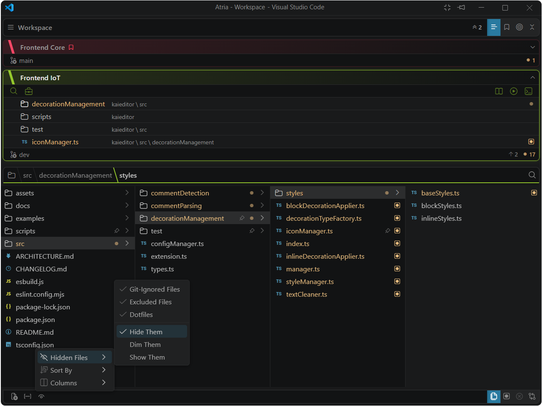This screenshot has height=406, width=542.
Task: Open the Columns submenu
Action: click(x=74, y=383)
